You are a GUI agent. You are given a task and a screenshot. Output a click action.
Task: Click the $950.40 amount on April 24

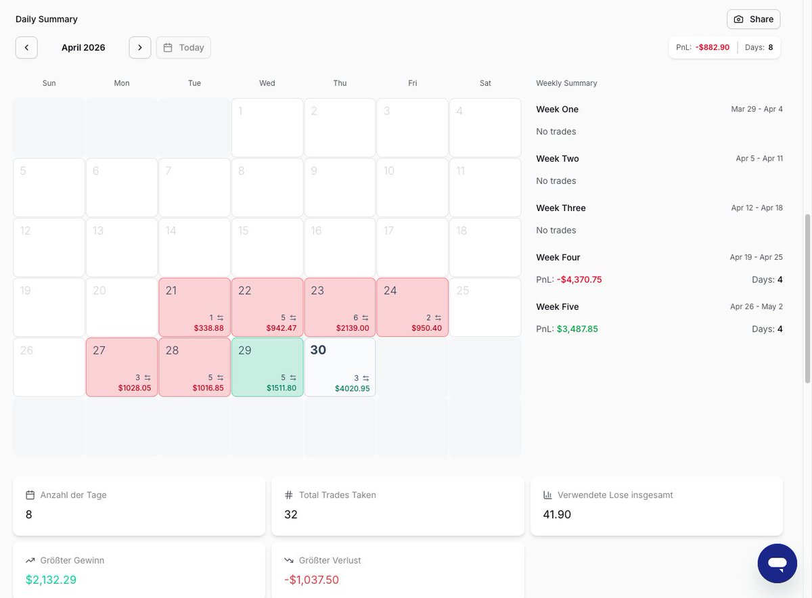point(426,328)
